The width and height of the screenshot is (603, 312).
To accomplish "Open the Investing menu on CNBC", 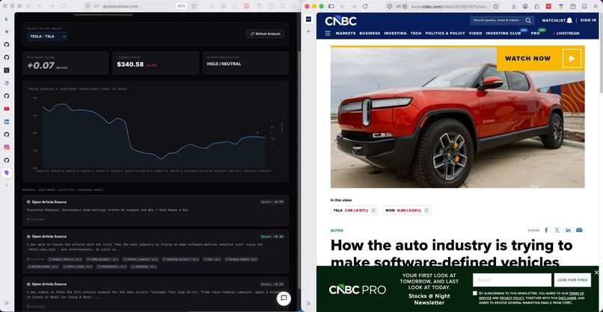I will (395, 34).
